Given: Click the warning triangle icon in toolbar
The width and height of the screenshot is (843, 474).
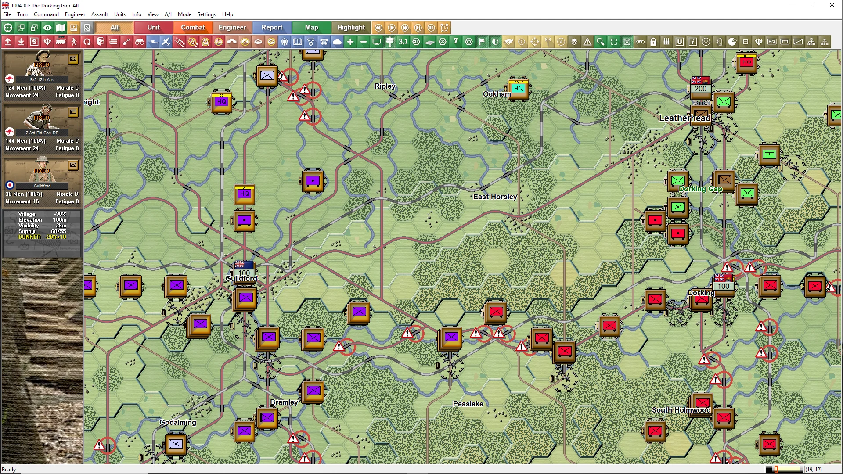Looking at the screenshot, I should point(587,42).
